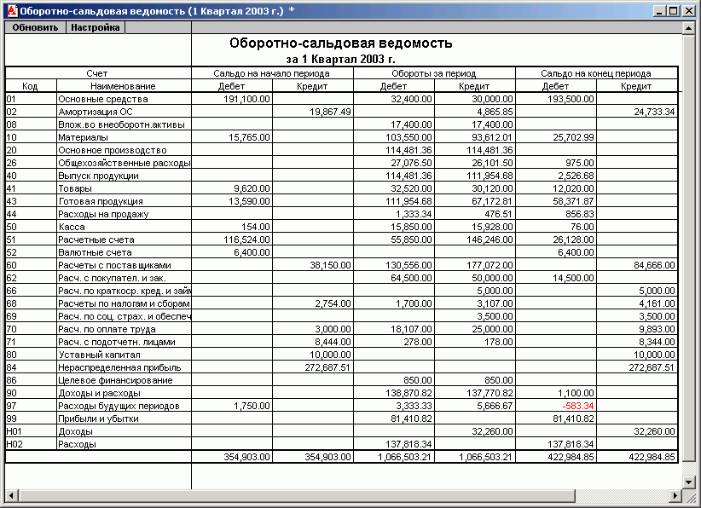Select the report period text 'за 1 Квартал 2003 г.'
Viewport: 701px width, 508px height.
tap(340, 60)
